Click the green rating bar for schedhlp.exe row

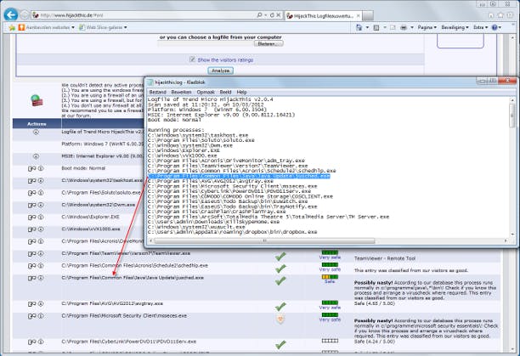tap(330, 264)
